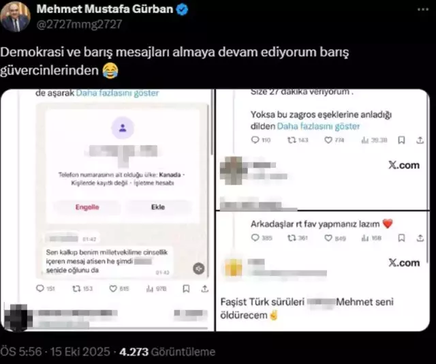
Task: Bookmark the 'Arkadaşlar rt fav' post
Action: (x=401, y=238)
